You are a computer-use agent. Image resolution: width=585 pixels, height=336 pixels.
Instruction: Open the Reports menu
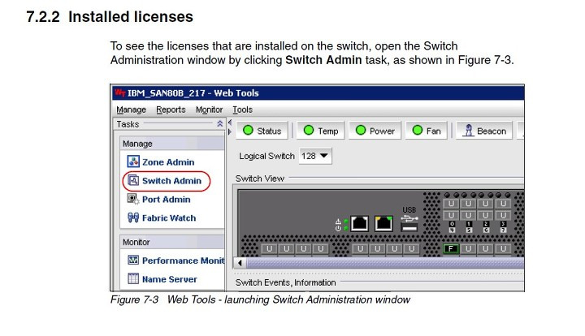click(x=171, y=110)
